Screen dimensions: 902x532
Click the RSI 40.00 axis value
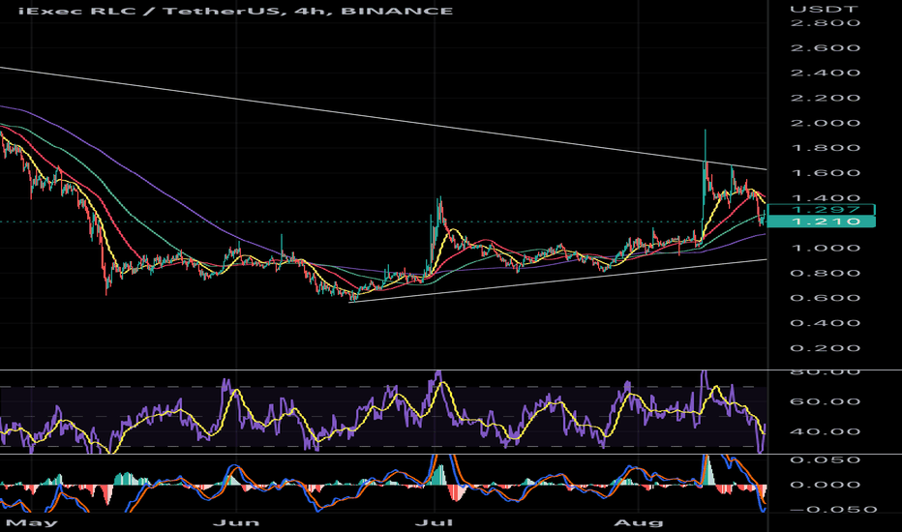pos(825,432)
